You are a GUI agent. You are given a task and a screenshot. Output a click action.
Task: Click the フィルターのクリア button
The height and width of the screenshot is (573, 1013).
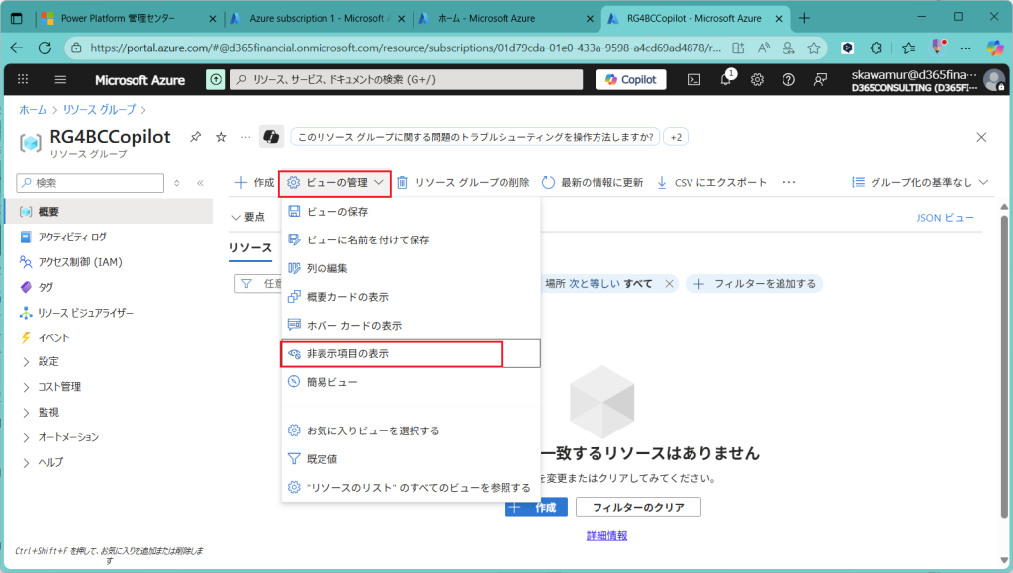638,507
